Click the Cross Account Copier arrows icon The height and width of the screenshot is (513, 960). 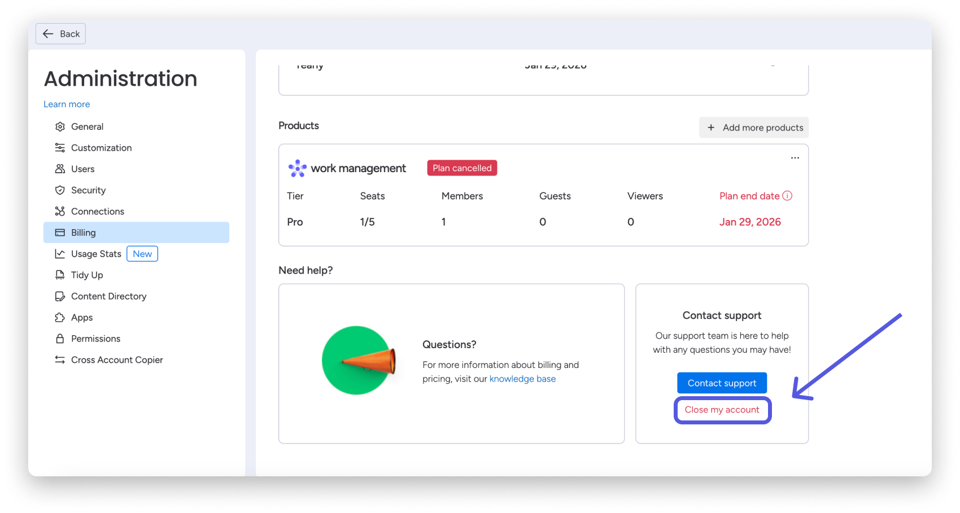[x=60, y=359]
